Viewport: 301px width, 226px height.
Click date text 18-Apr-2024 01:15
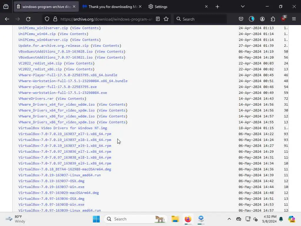(256, 128)
